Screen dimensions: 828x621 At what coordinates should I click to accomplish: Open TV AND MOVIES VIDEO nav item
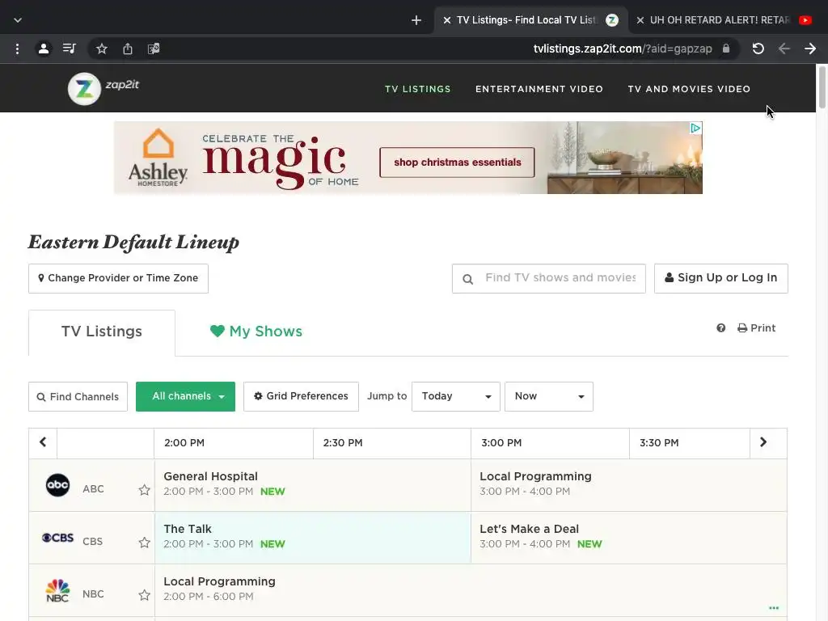pyautogui.click(x=689, y=89)
